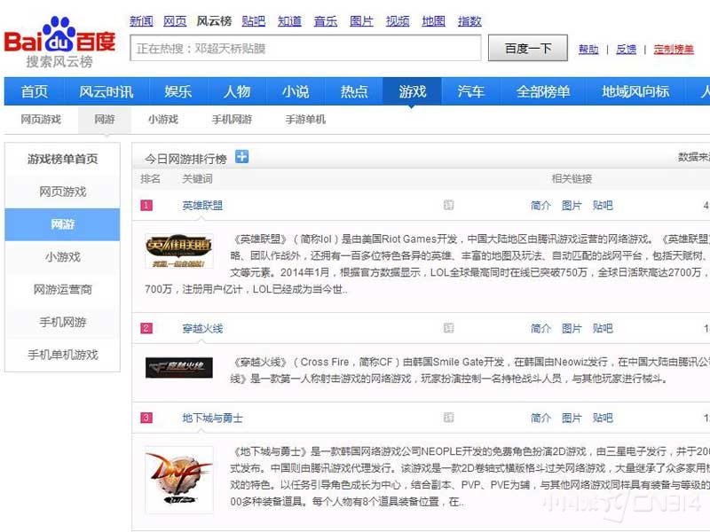Open the 地下城与勇士 keyword link

coord(212,418)
